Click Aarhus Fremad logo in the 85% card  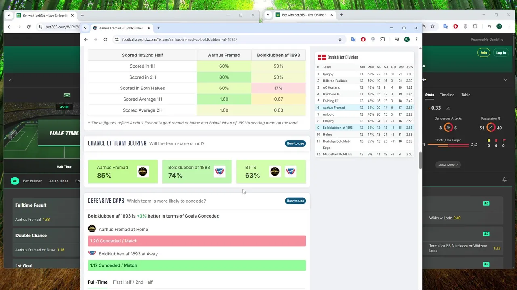(x=143, y=172)
